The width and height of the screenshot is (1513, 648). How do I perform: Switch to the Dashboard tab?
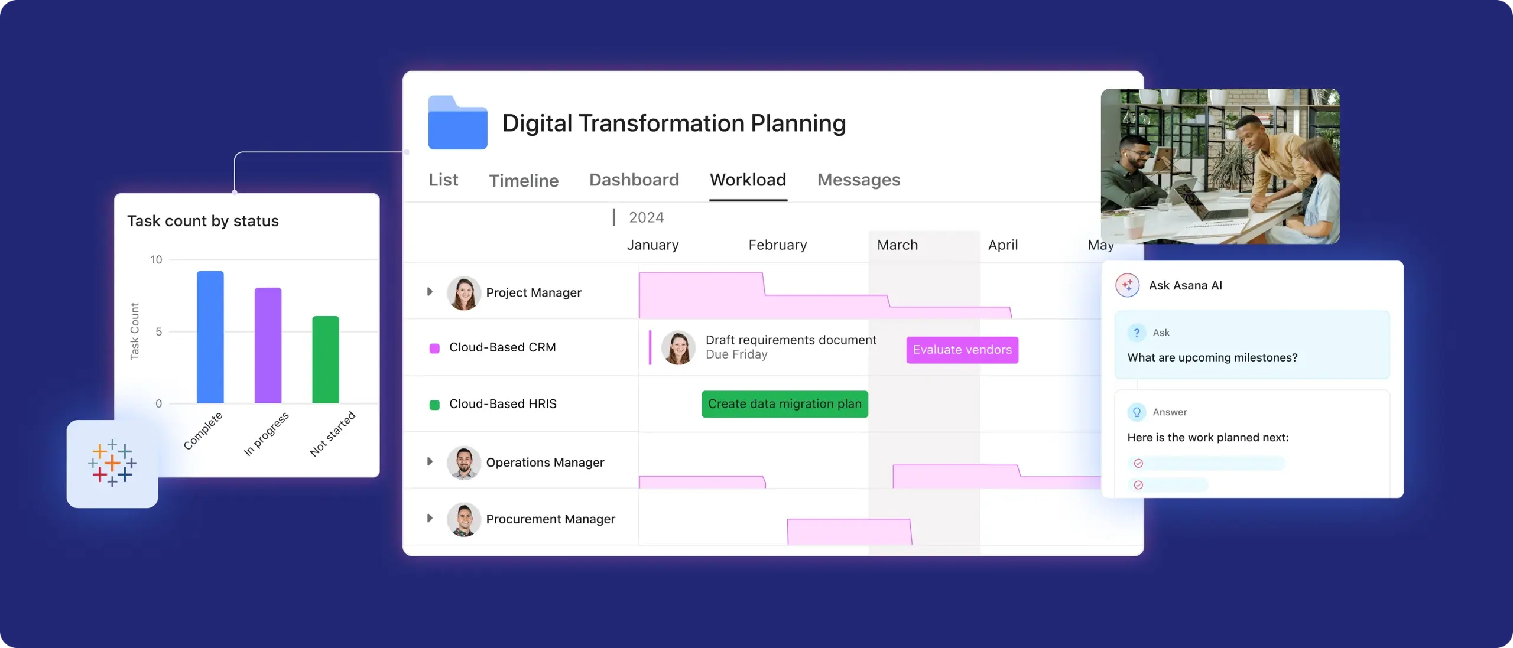(634, 180)
